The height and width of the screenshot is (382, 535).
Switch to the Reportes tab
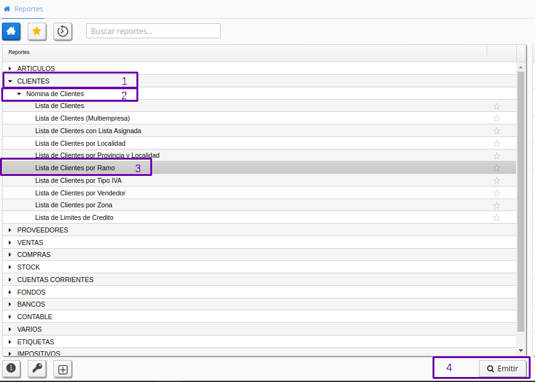[x=23, y=9]
